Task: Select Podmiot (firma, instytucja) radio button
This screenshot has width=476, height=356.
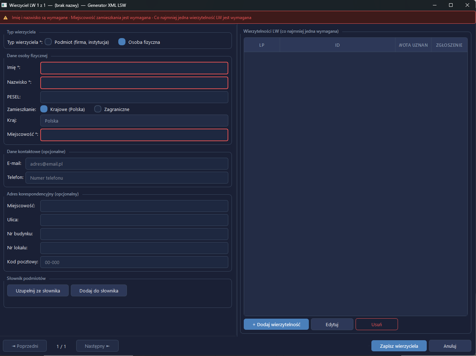Action: (x=48, y=42)
